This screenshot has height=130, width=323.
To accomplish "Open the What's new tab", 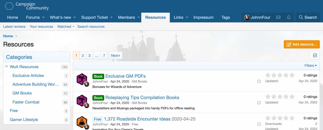I will (61, 17).
